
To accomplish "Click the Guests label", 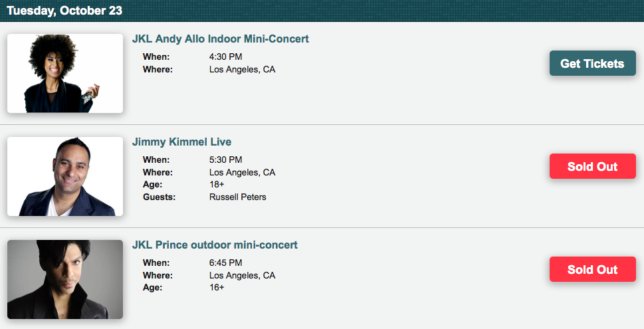I will point(159,197).
